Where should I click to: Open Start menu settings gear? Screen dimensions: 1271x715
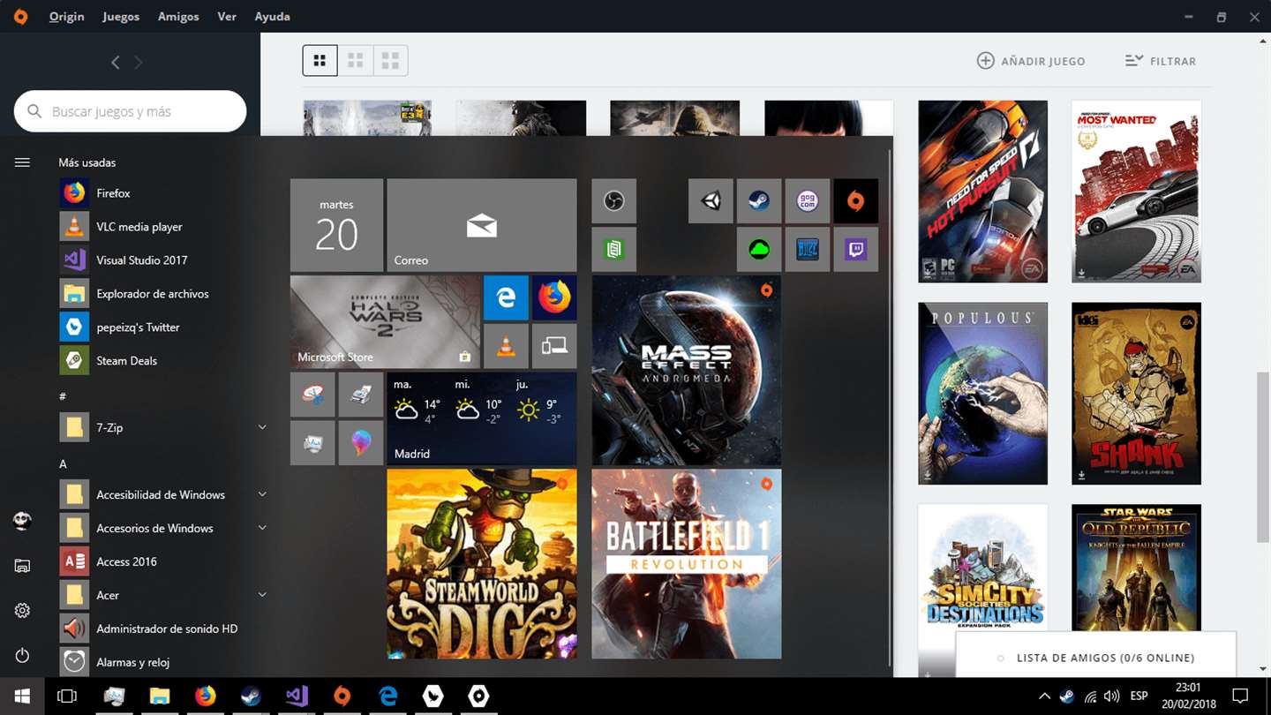[x=22, y=611]
